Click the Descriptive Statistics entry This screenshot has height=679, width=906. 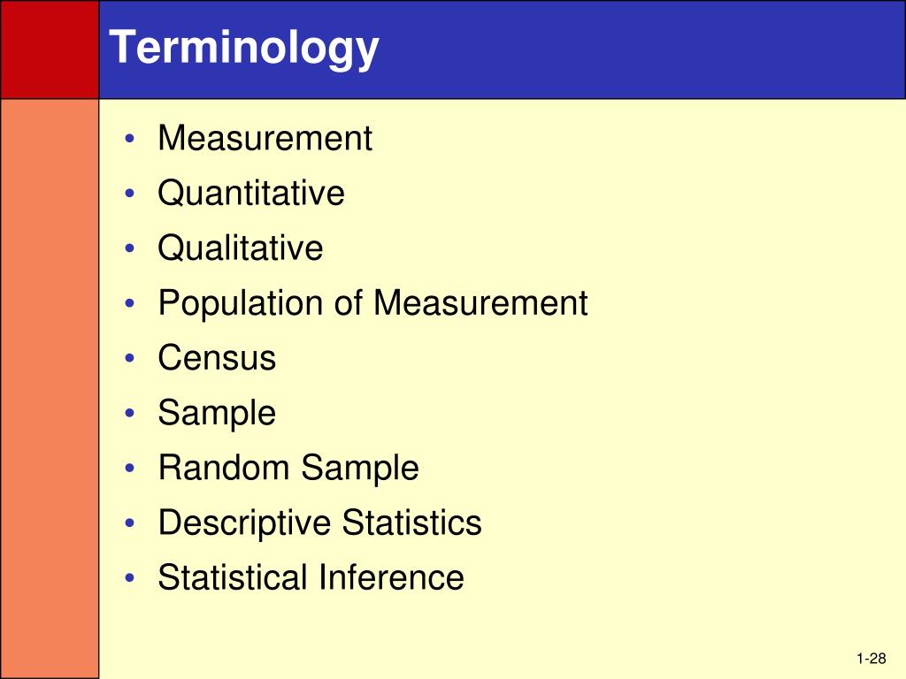pyautogui.click(x=320, y=523)
